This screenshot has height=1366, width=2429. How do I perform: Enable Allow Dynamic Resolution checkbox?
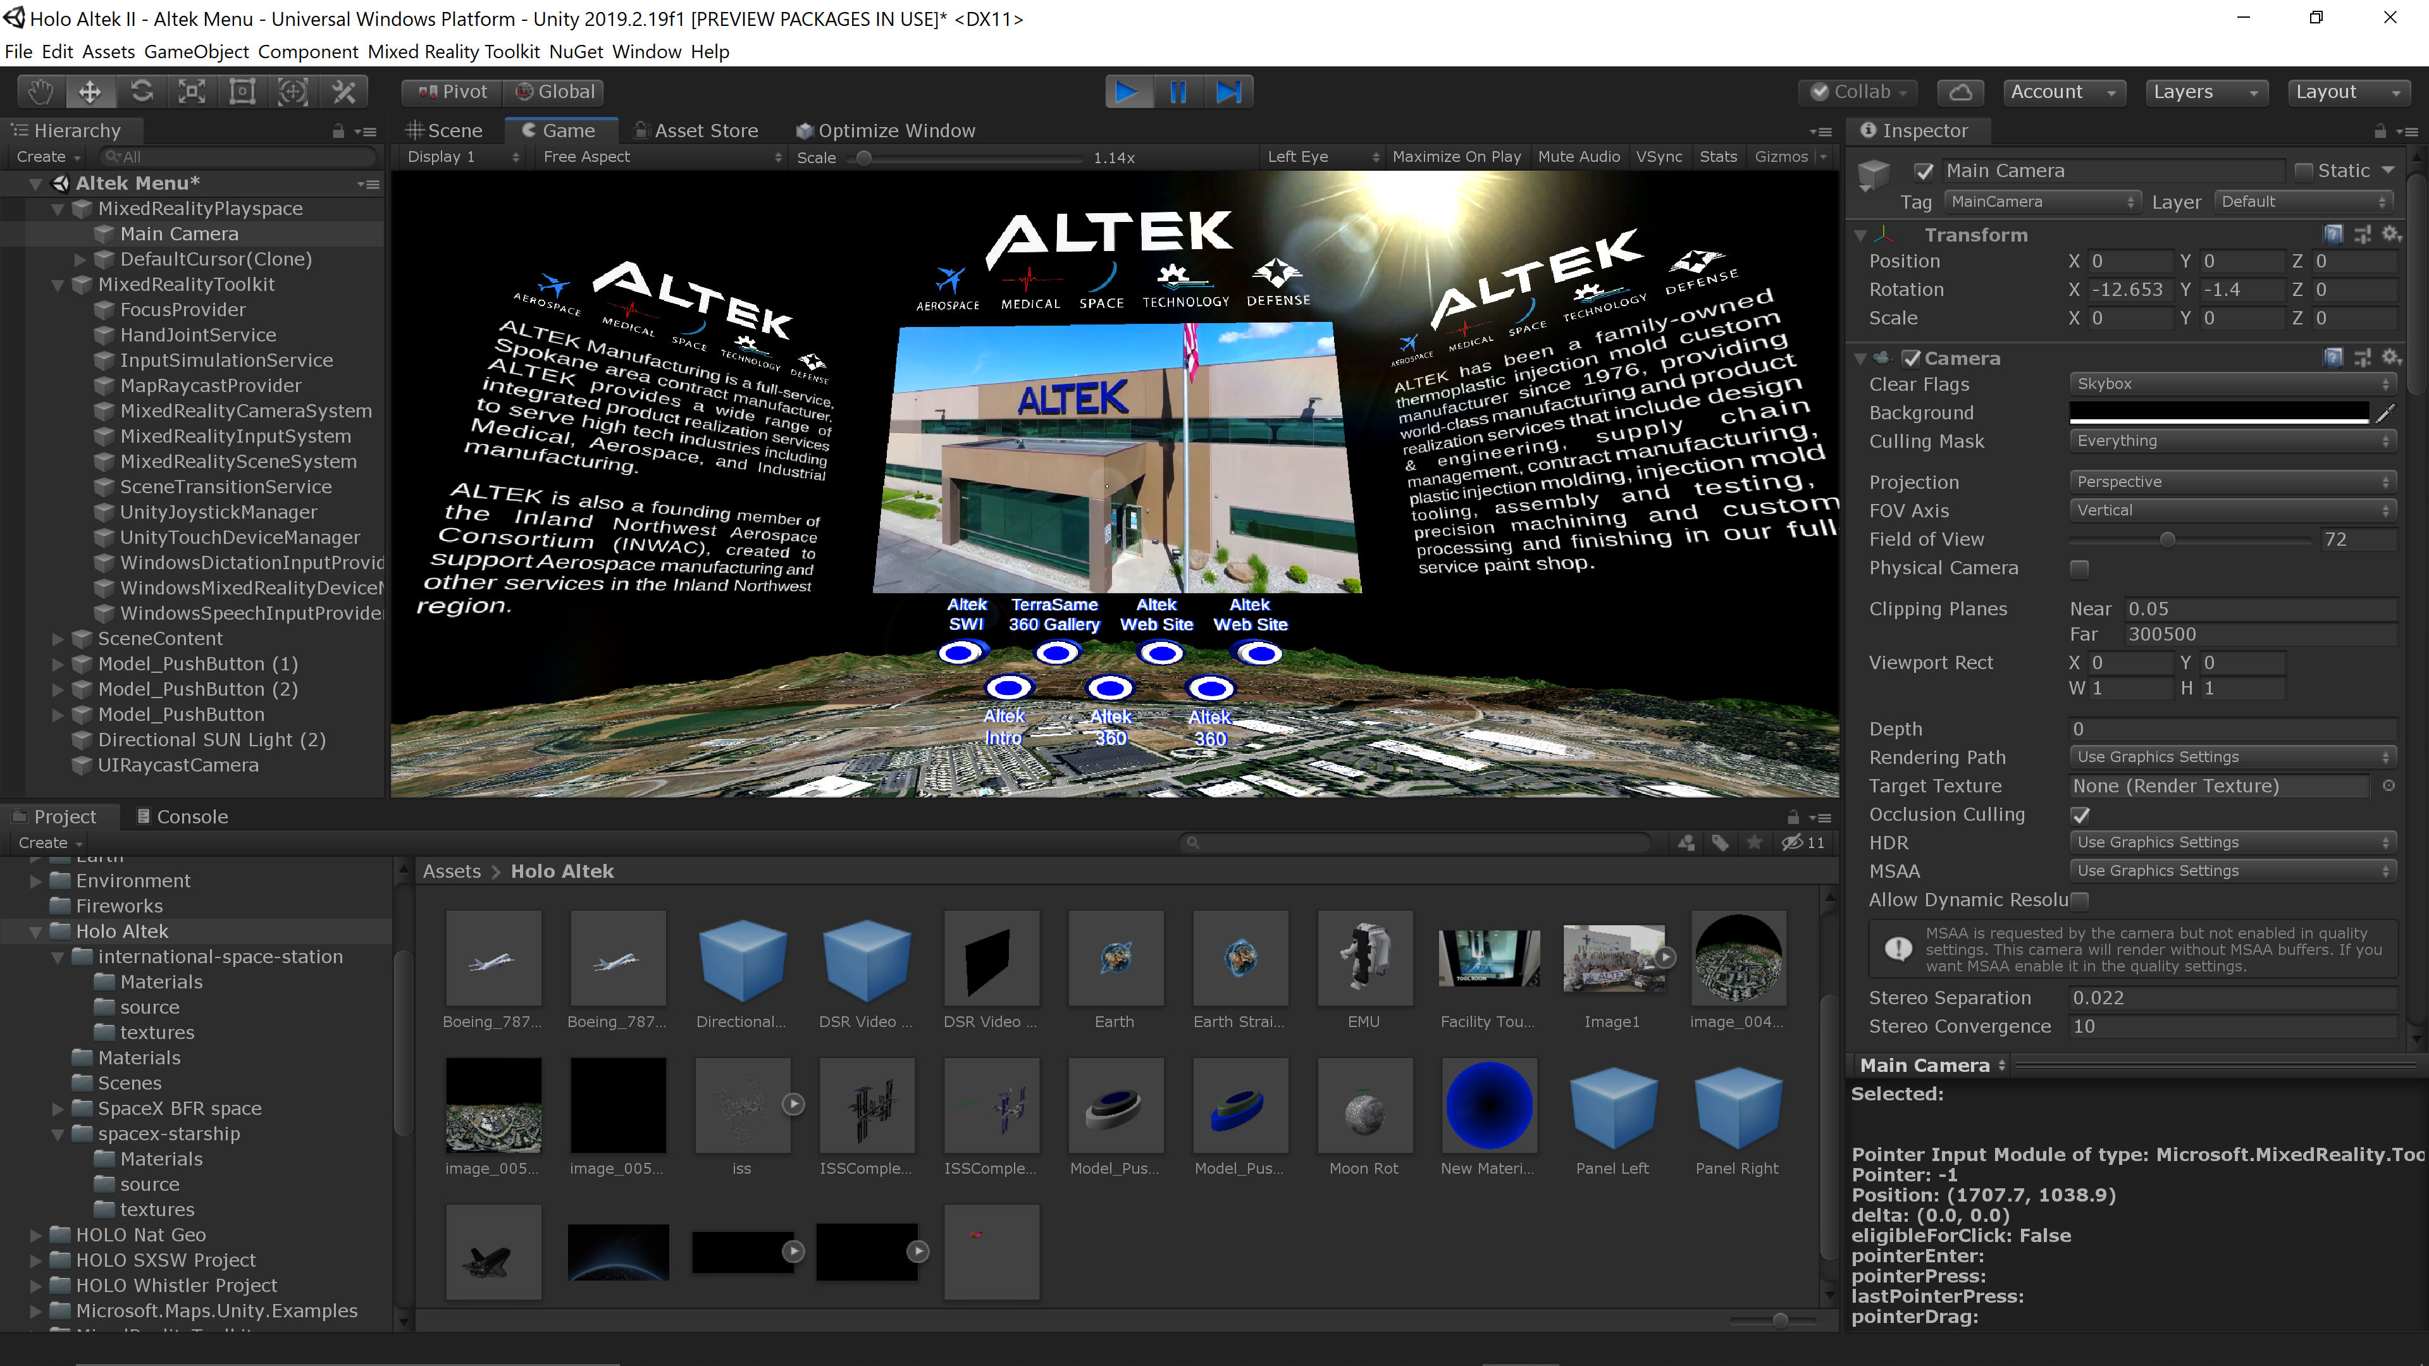click(2079, 901)
